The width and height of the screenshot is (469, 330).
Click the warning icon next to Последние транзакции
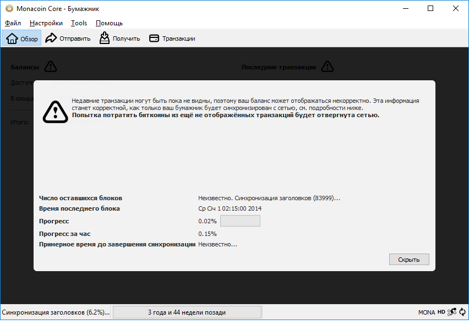(328, 67)
